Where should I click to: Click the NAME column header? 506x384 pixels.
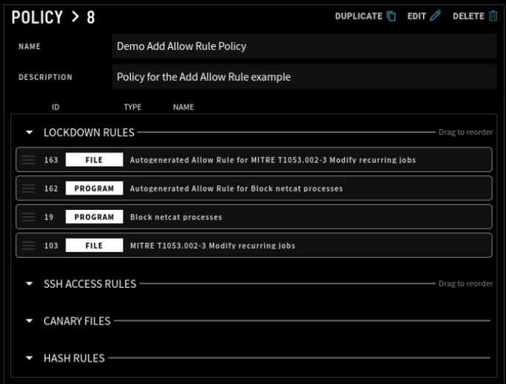183,107
